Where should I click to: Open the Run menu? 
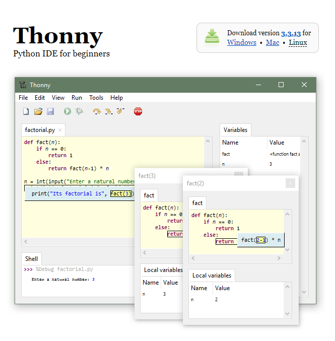click(x=77, y=98)
